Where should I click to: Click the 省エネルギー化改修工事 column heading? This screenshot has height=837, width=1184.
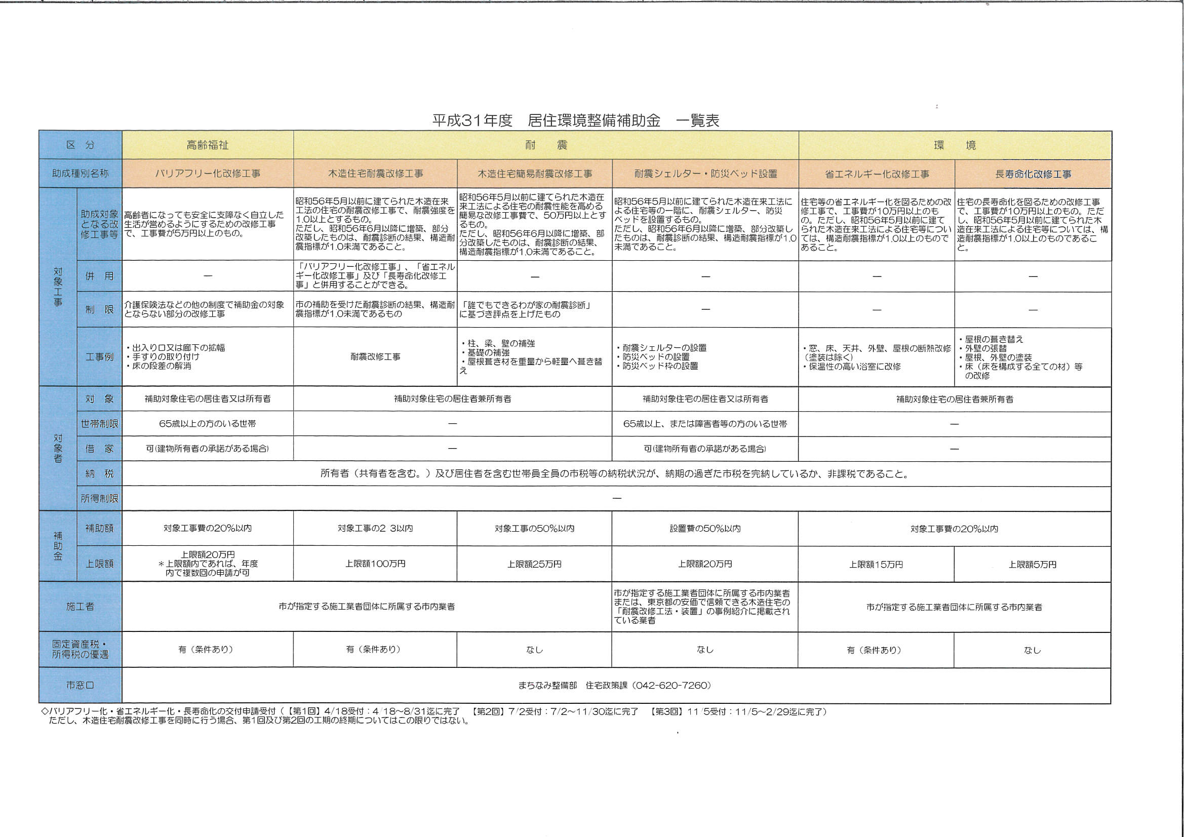877,174
